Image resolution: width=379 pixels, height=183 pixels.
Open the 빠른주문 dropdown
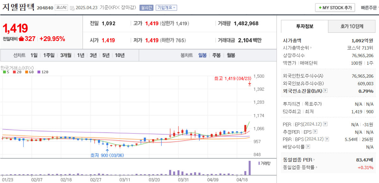pos(370,8)
